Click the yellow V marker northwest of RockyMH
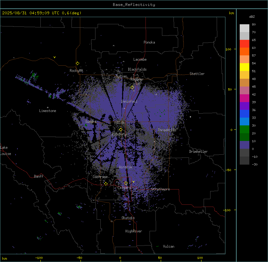This screenshot has height=262, width=268. (x=54, y=57)
